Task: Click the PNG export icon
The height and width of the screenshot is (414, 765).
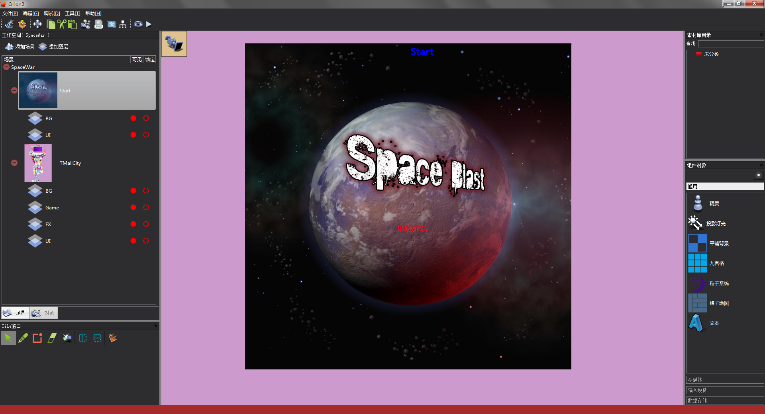Action: pyautogui.click(x=98, y=24)
